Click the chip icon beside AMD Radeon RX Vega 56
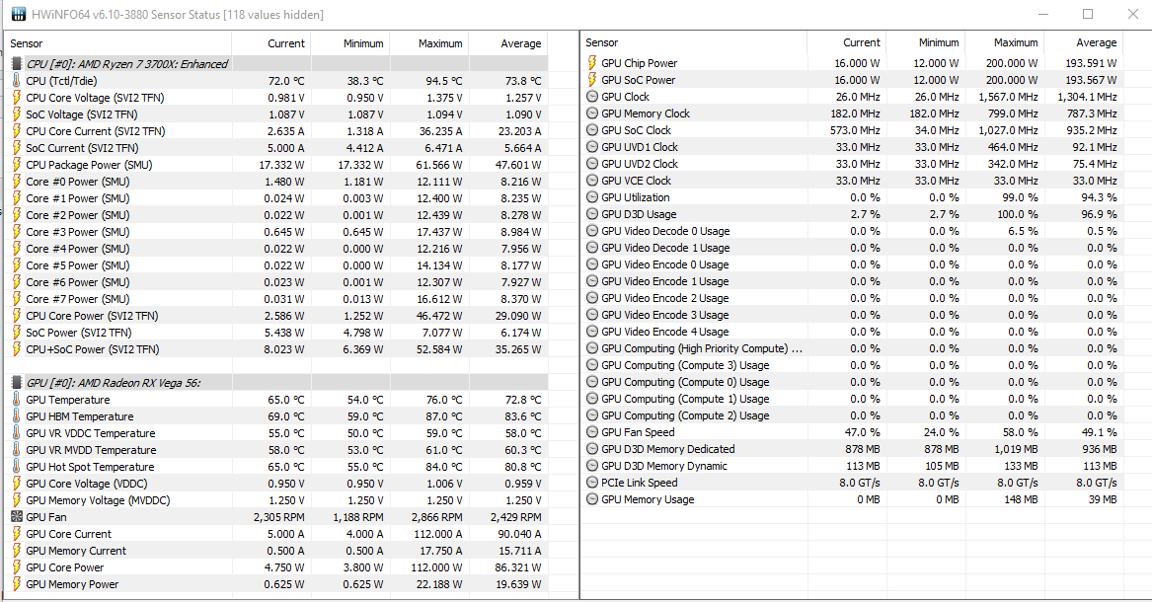This screenshot has height=602, width=1152. point(16,383)
